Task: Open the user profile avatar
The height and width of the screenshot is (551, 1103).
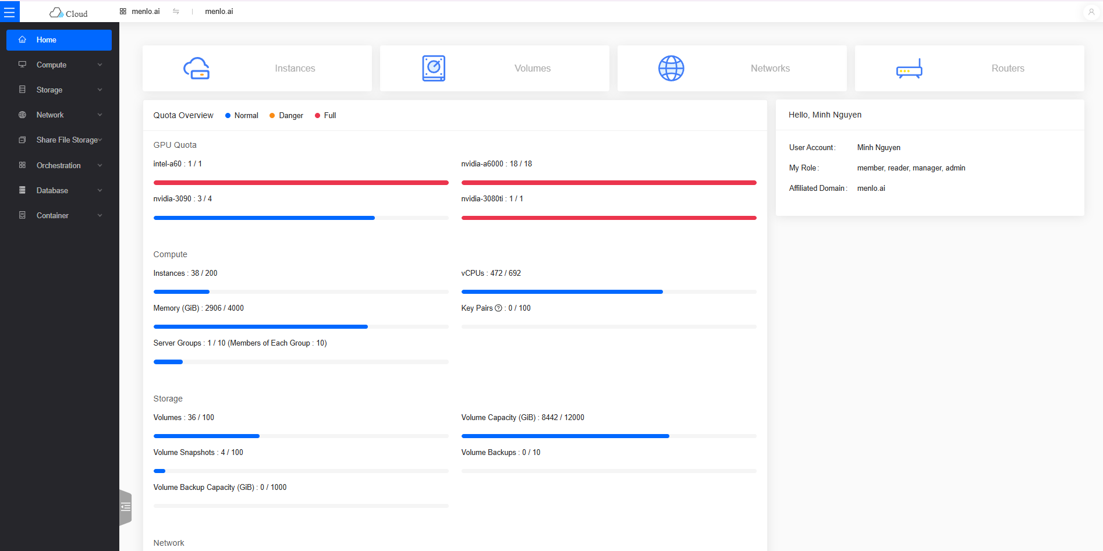Action: 1090,12
